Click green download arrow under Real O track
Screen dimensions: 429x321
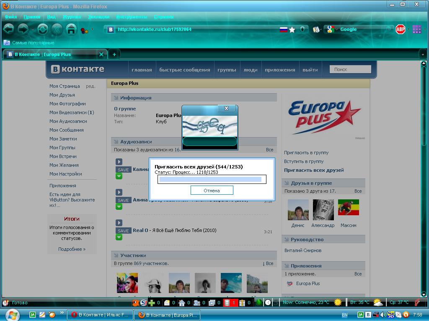point(119,237)
